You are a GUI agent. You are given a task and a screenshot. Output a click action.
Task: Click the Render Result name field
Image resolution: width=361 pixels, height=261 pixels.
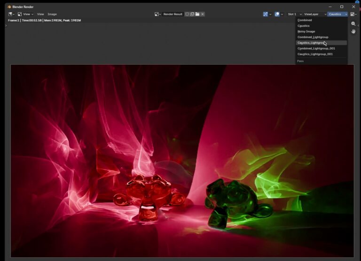[173, 14]
